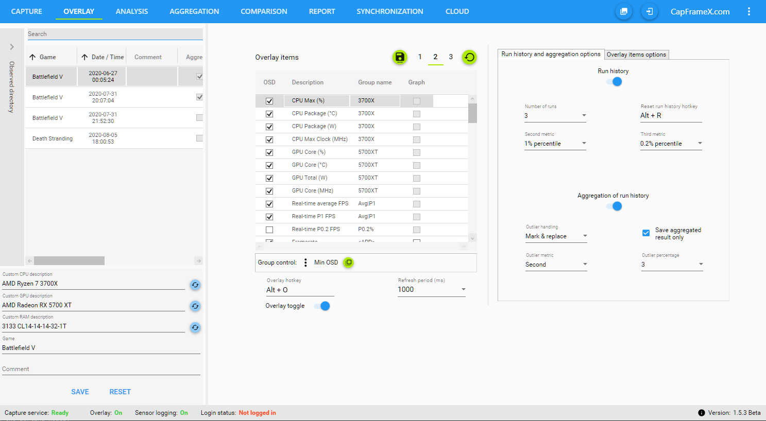Enable Graph checkbox for CPU Max (%)
This screenshot has width=766, height=421.
click(417, 101)
